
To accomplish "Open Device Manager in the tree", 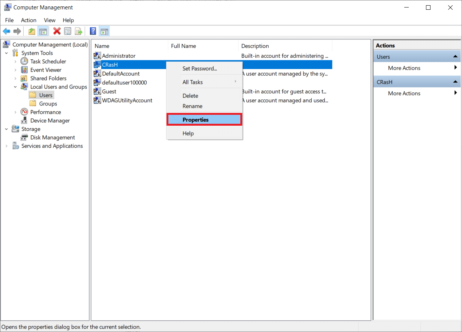I will tap(50, 120).
